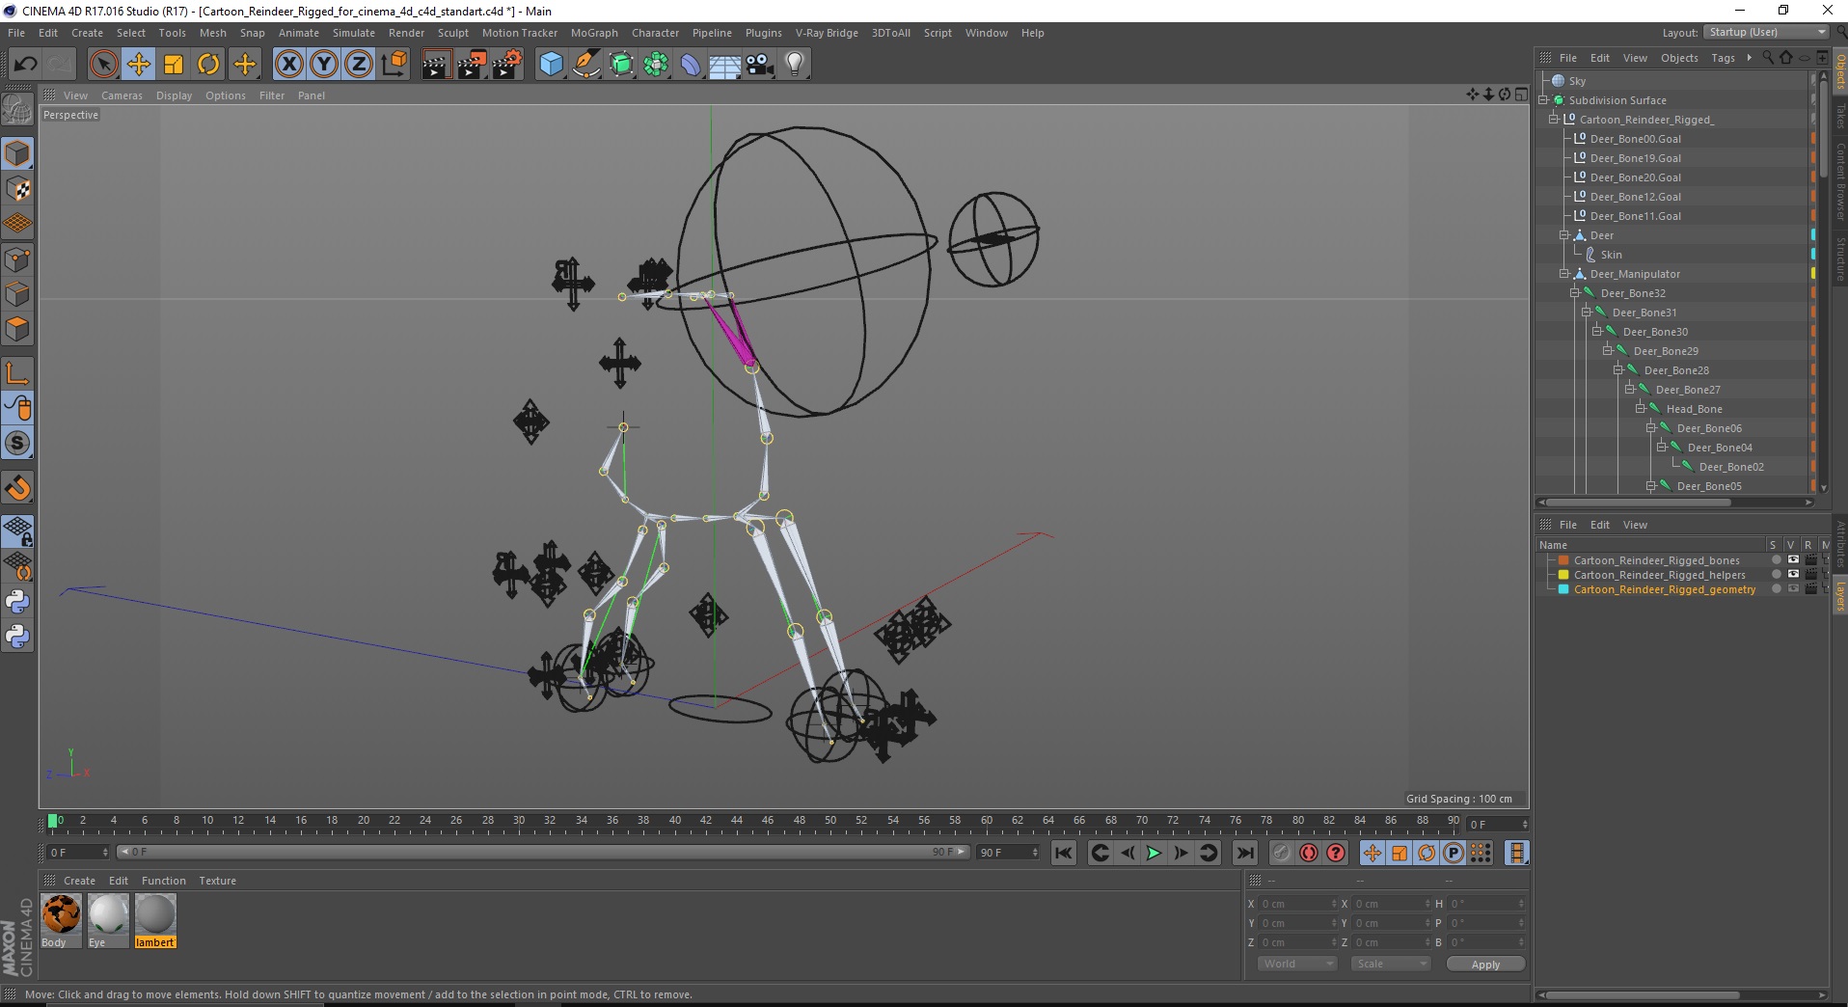Viewport: 1848px width, 1007px height.
Task: Add a light object
Action: (x=795, y=65)
